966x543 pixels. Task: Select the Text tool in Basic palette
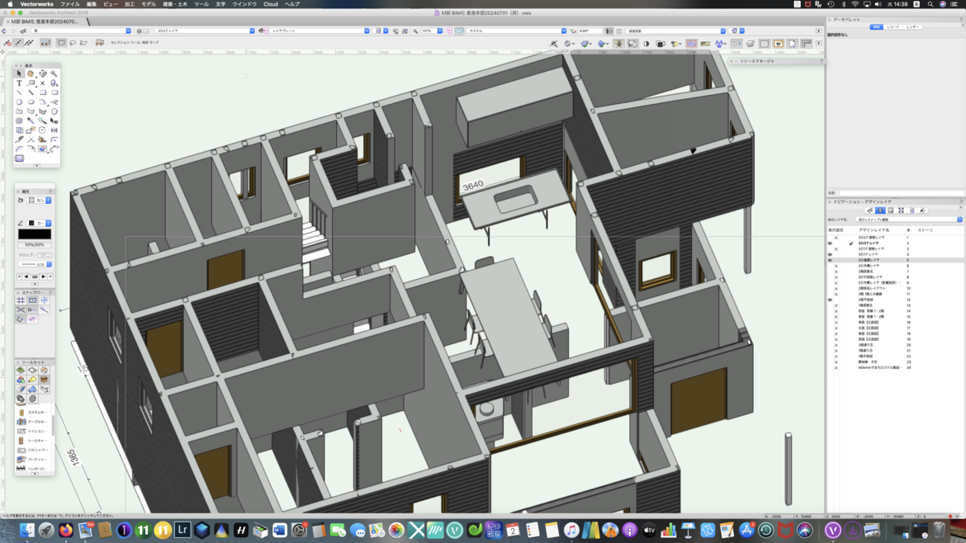[x=19, y=83]
